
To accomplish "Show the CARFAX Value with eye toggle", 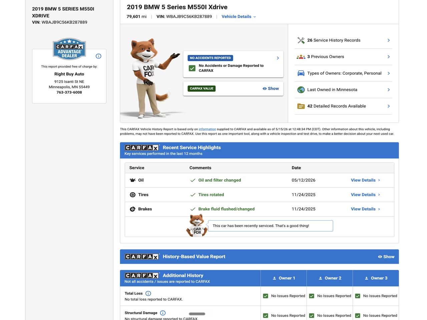I will tap(271, 89).
